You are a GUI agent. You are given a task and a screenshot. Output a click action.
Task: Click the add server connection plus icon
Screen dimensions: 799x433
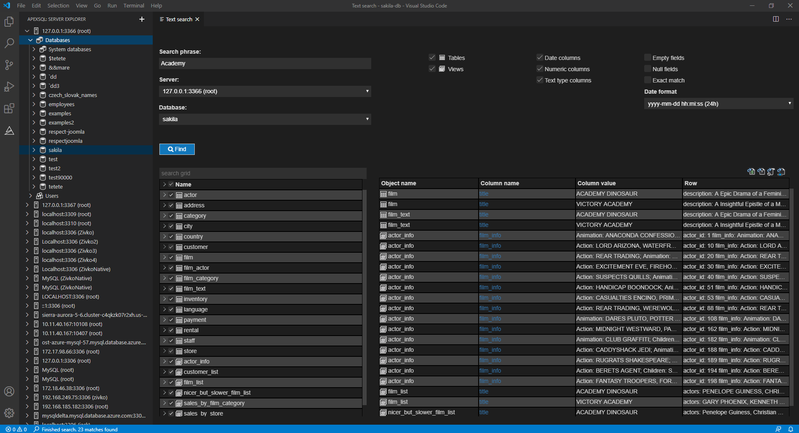click(142, 19)
